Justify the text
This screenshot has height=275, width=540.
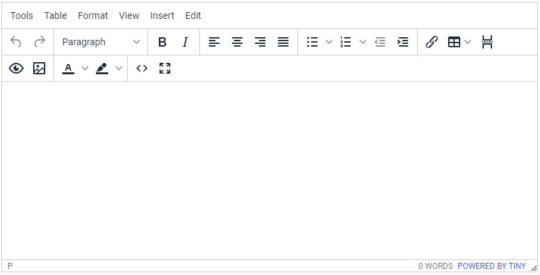283,42
